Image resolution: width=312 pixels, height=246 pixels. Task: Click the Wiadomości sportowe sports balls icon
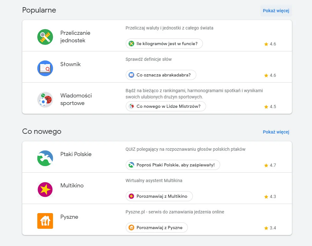pos(45,100)
